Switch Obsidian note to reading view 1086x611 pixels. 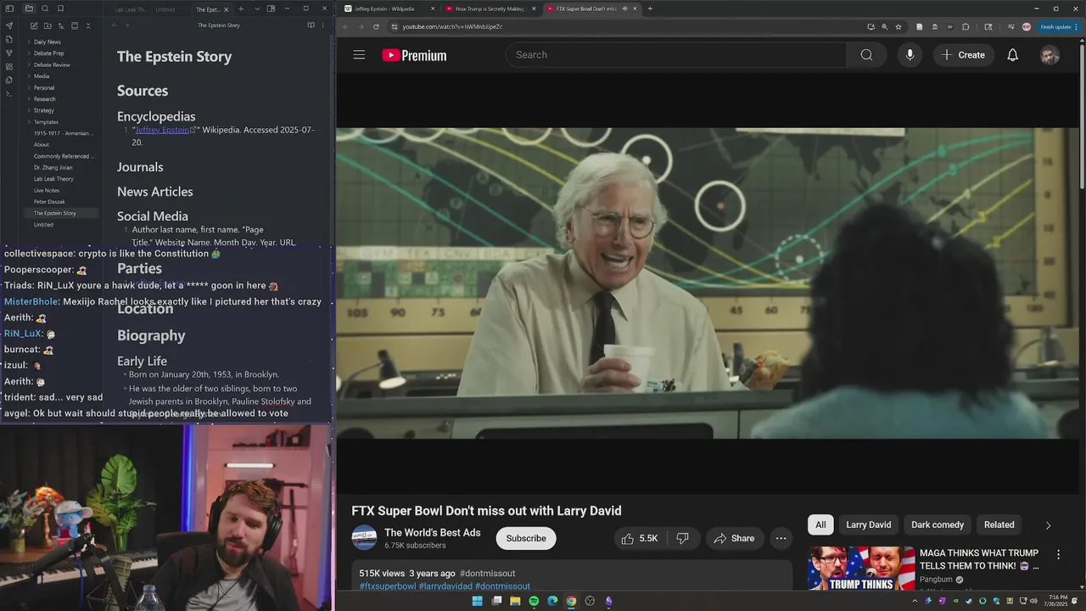tap(311, 25)
